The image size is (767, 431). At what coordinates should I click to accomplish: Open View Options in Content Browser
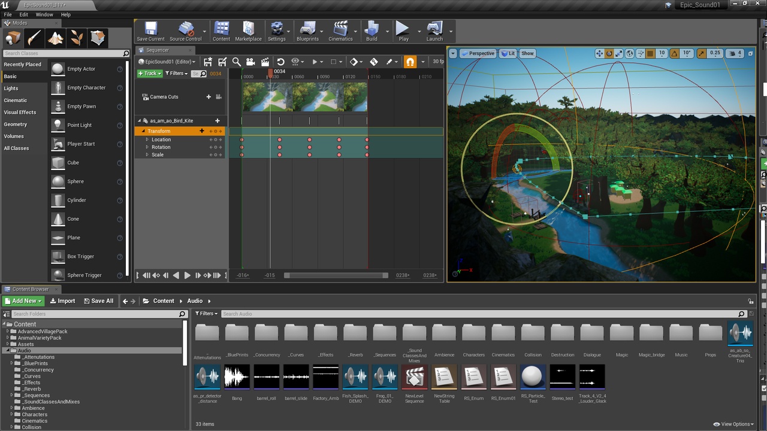pyautogui.click(x=734, y=424)
